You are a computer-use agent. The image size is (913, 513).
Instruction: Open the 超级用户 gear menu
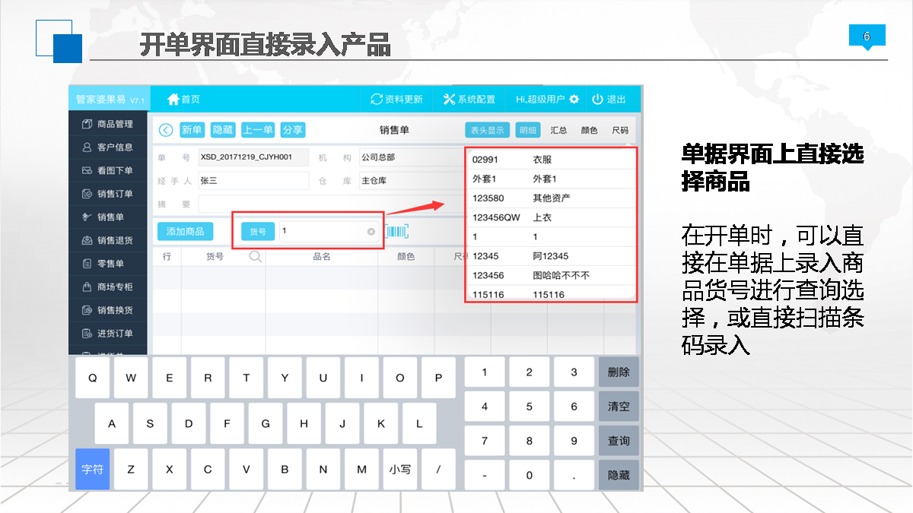coord(574,100)
